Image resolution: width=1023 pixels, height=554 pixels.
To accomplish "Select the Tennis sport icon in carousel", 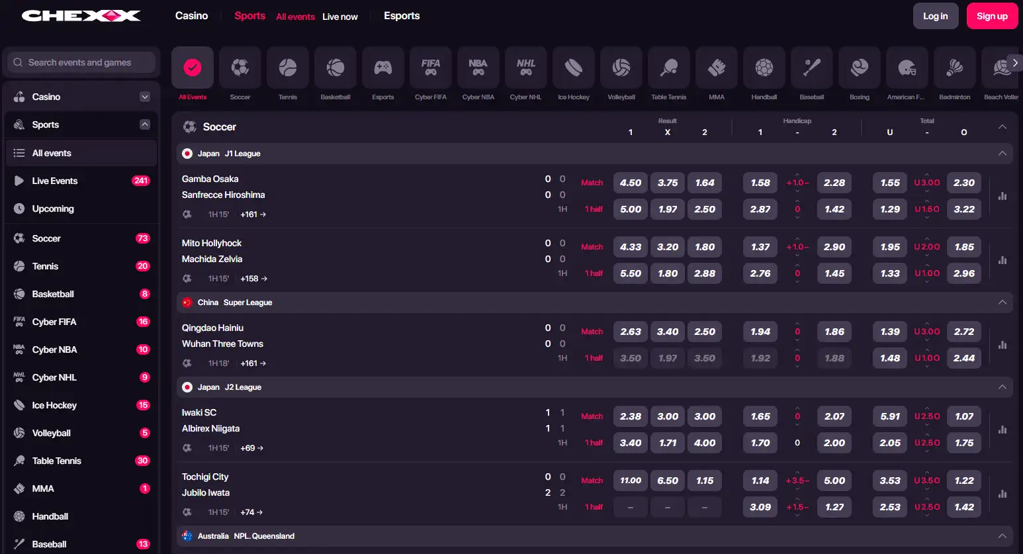I will [x=288, y=68].
